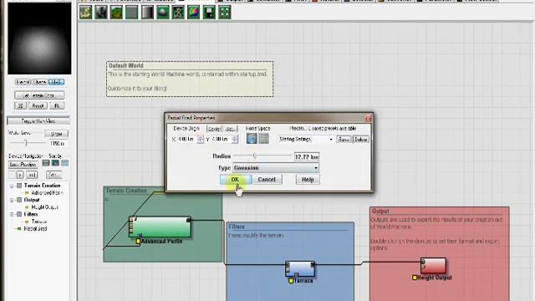Click the yellow status square of Height Output
Image resolution: width=535 pixels, height=301 pixels.
point(415,278)
